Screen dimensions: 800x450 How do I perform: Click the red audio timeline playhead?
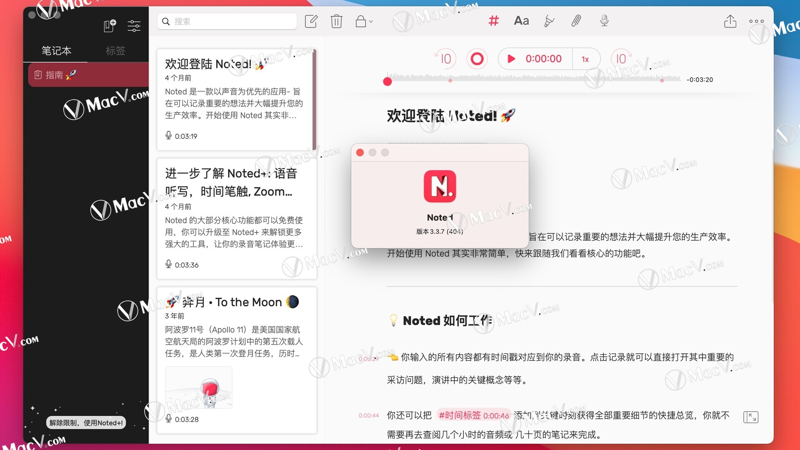[x=387, y=82]
